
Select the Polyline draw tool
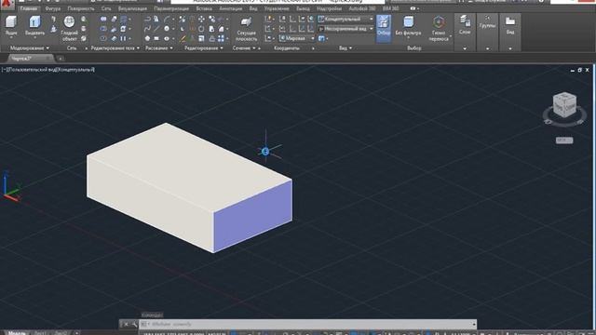pos(147,19)
